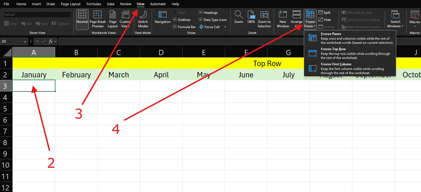The height and width of the screenshot is (192, 421).
Task: Open the Focus Cell dropdown arrow
Action: click(225, 27)
